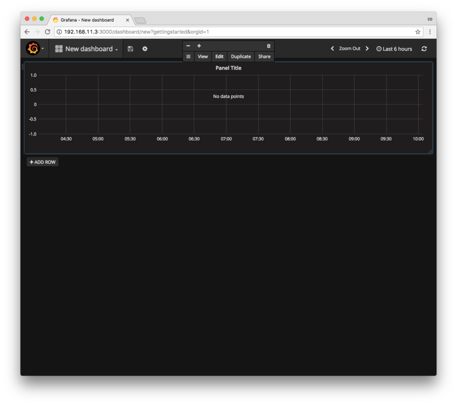Viewport: 457px width, 405px height.
Task: Open the Grafana logo main menu
Action: [35, 48]
